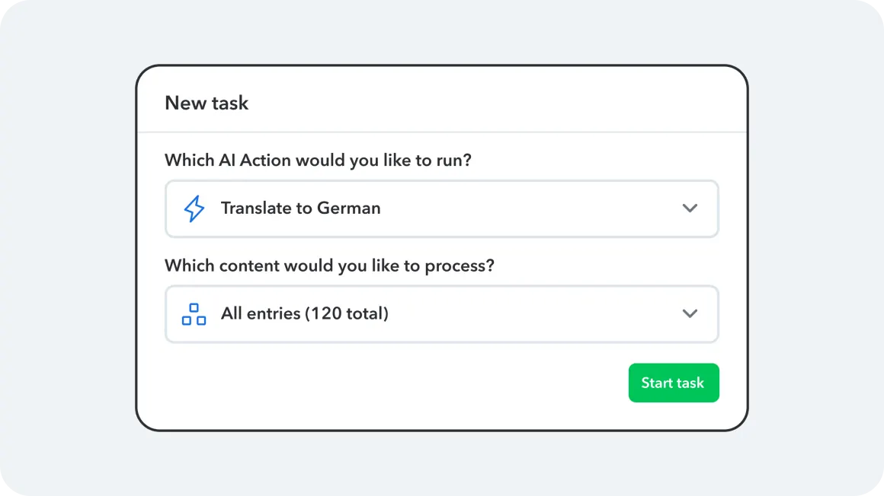Click the 'Which content' question label
The height and width of the screenshot is (496, 884).
coord(329,266)
